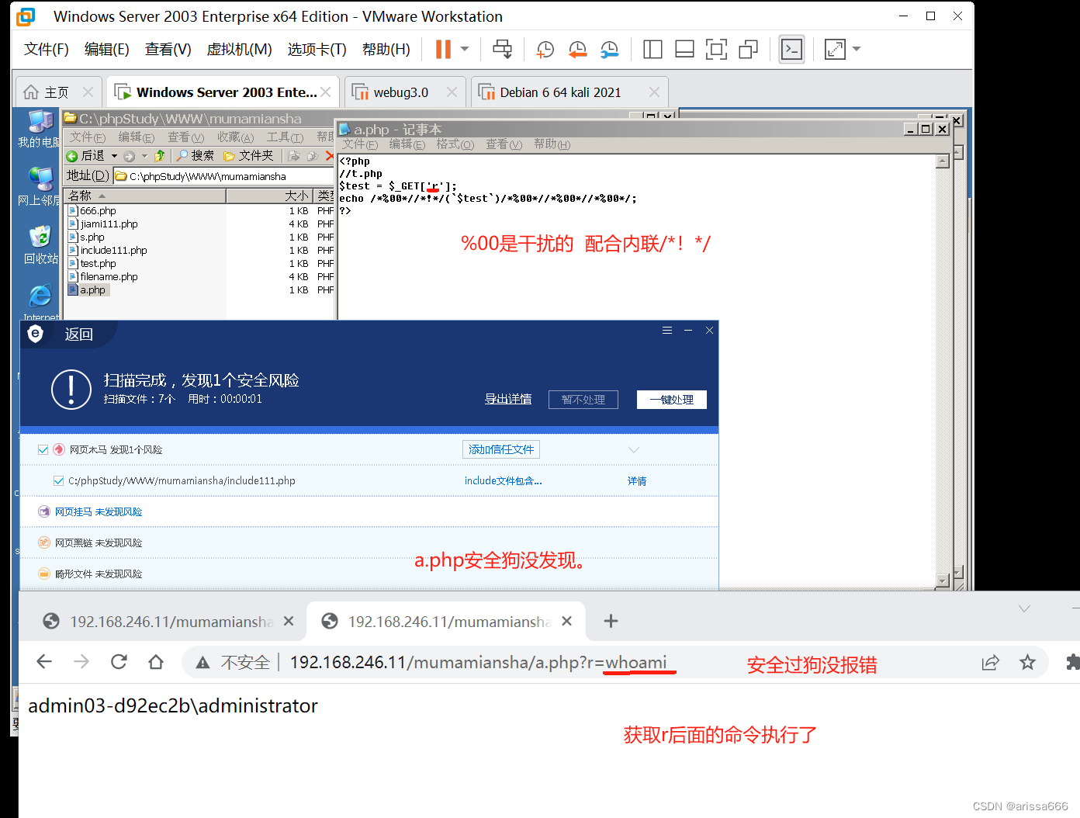Open the SafeDog hamburger menu icon

(667, 331)
